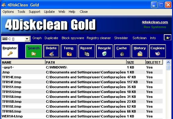The image size is (173, 119).
Task: Open the drive selection dropdown arrow
Action: (27, 39)
